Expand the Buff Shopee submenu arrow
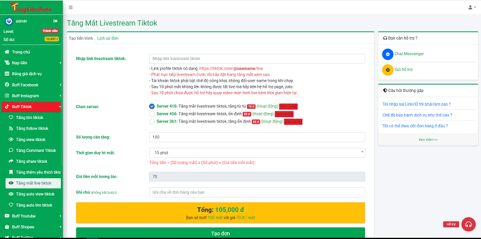 pyautogui.click(x=60, y=227)
